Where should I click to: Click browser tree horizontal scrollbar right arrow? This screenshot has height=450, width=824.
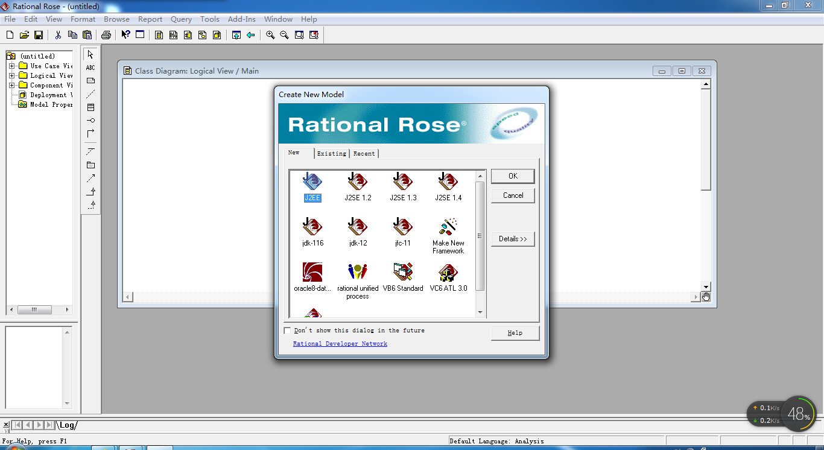pos(67,309)
